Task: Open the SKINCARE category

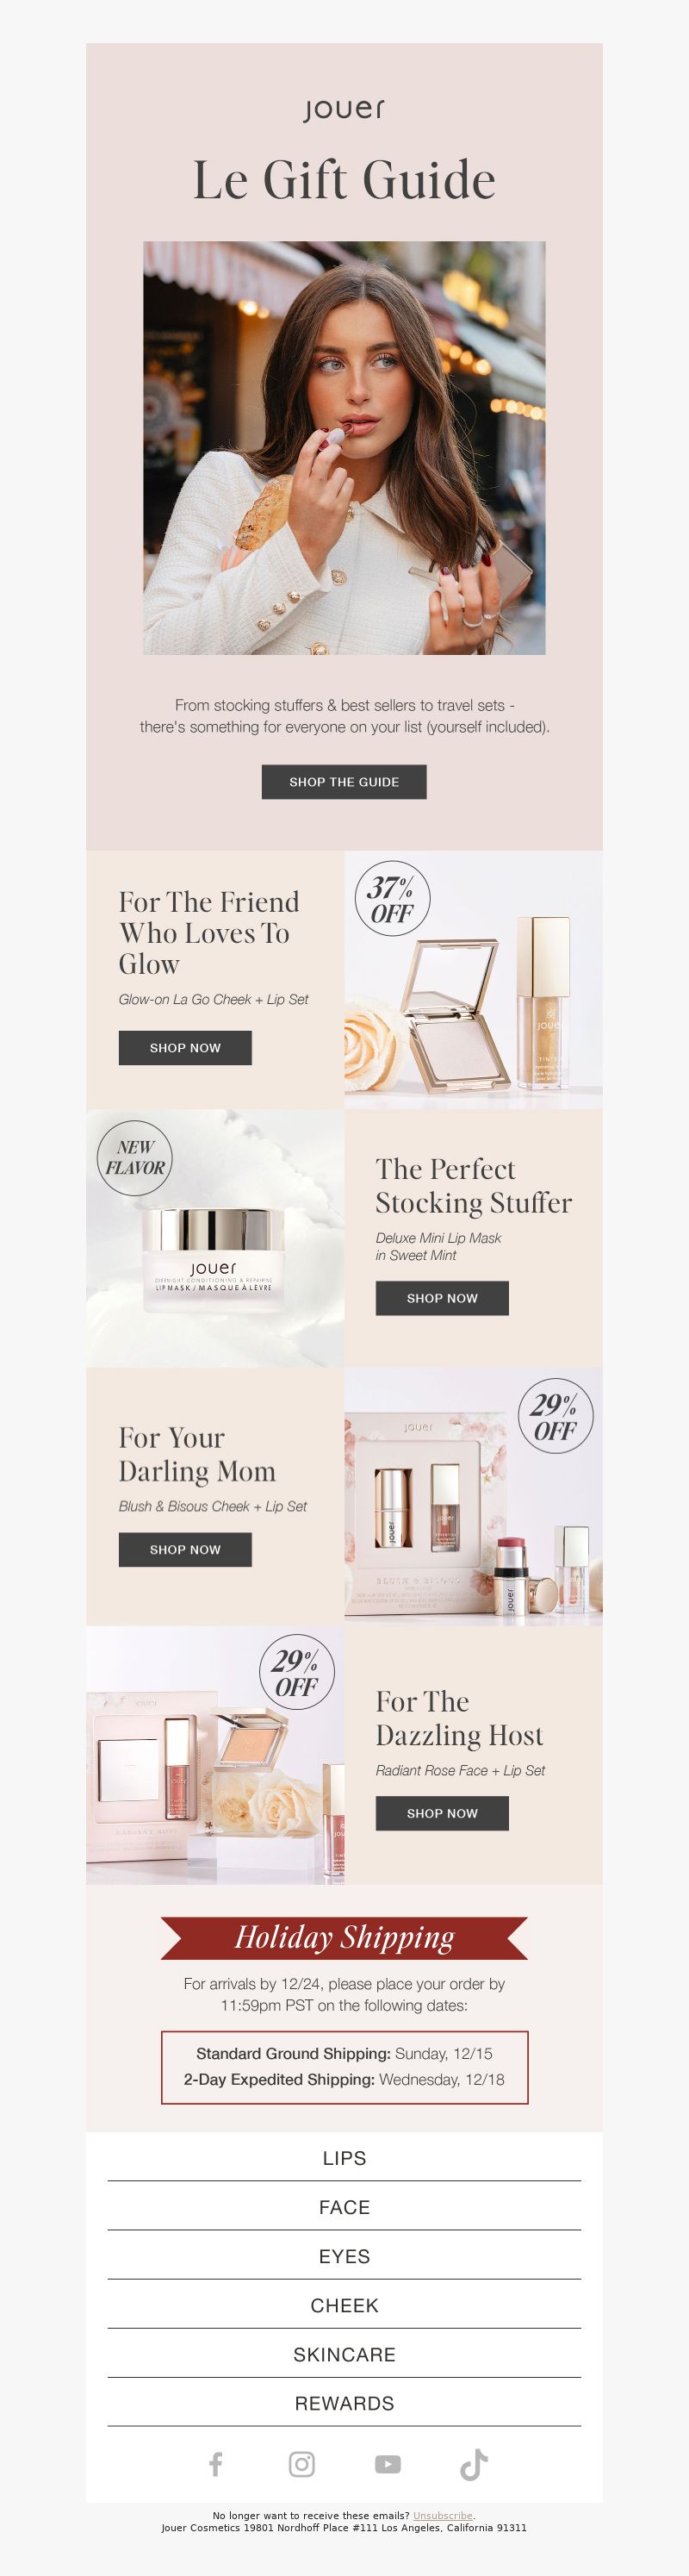Action: tap(344, 2354)
